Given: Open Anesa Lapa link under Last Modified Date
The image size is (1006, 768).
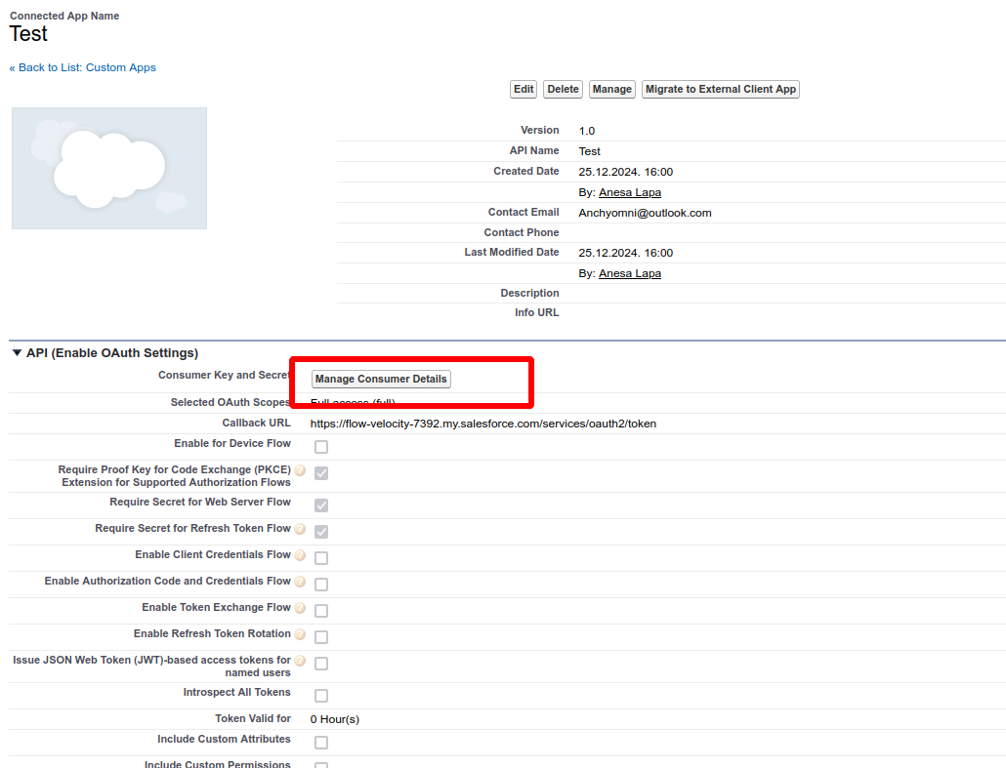Looking at the screenshot, I should (x=630, y=273).
